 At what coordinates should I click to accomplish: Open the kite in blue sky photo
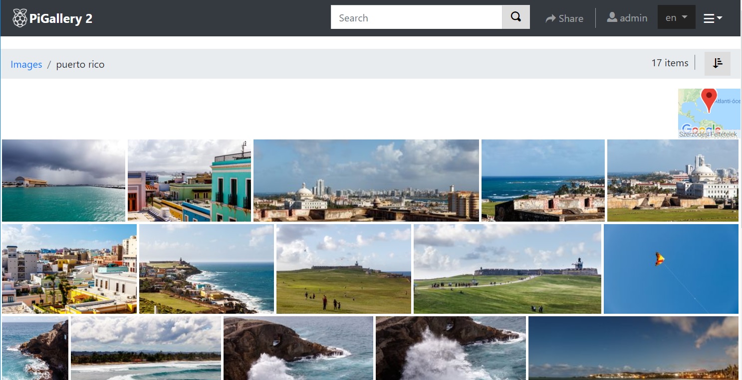671,269
